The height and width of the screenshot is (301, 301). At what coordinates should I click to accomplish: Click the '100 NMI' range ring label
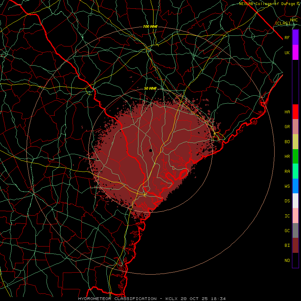tap(150, 26)
